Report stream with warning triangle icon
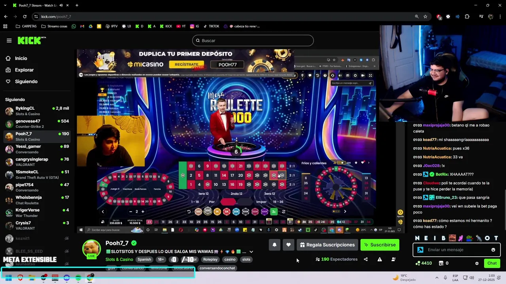This screenshot has height=284, width=506. (x=379, y=259)
